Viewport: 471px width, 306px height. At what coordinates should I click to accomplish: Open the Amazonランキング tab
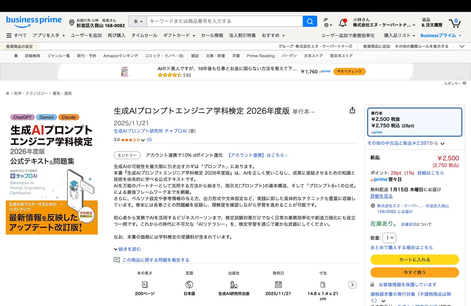[120, 56]
